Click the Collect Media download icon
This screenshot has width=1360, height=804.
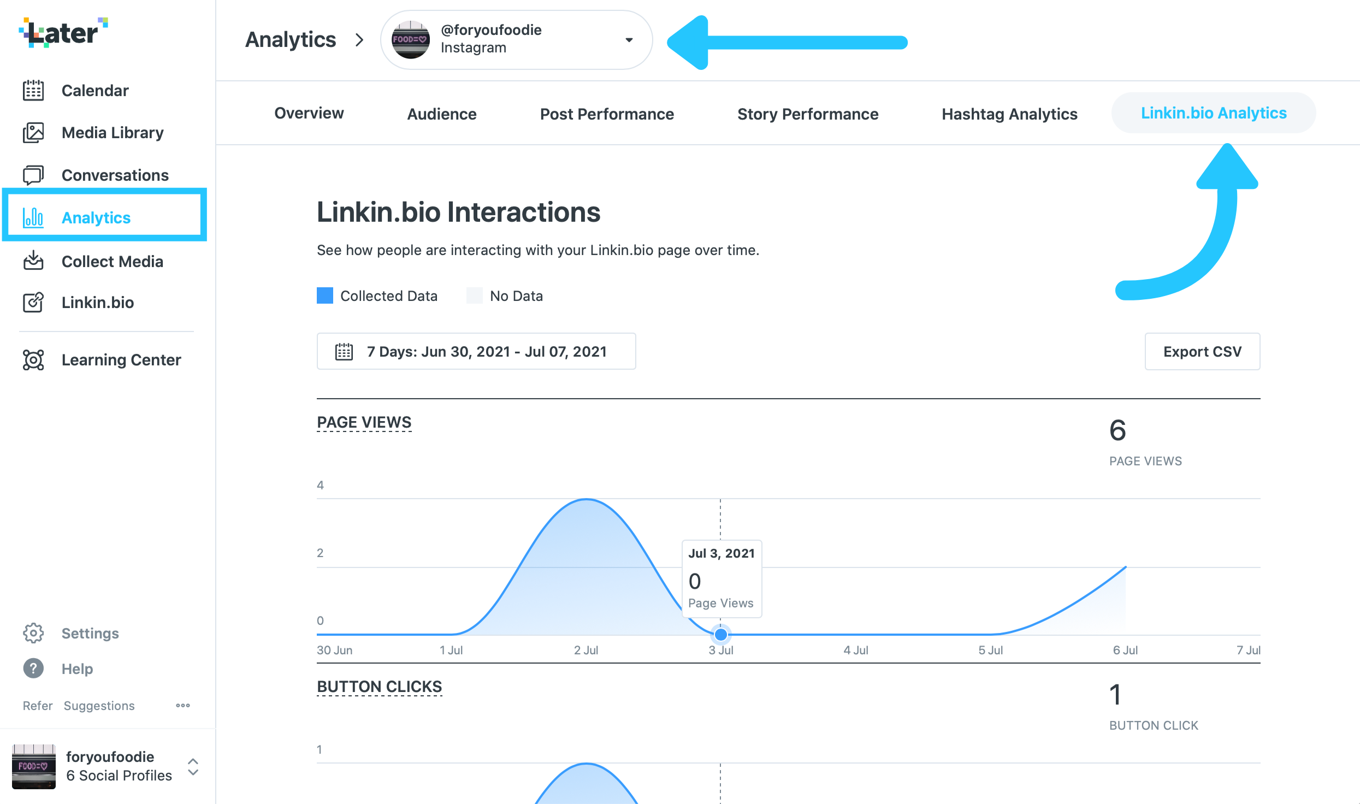33,261
